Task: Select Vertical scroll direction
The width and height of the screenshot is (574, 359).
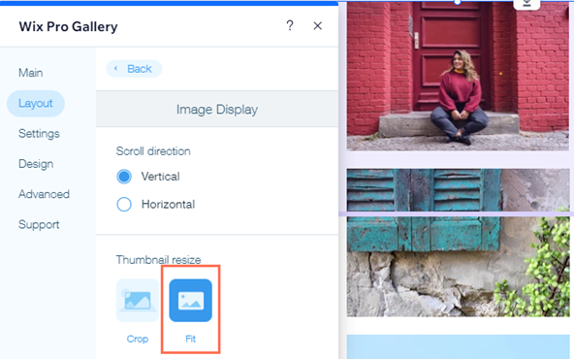Action: coord(124,177)
